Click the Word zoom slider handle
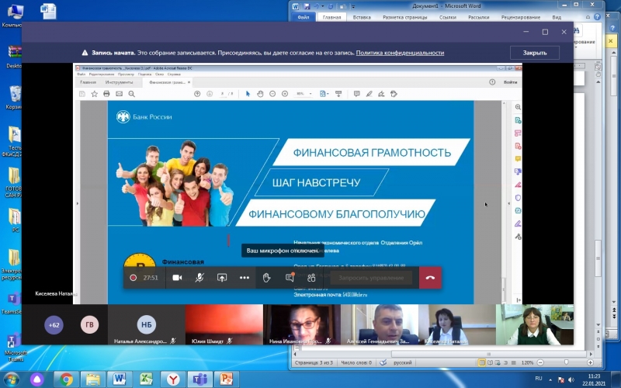621x388 pixels. coord(567,362)
